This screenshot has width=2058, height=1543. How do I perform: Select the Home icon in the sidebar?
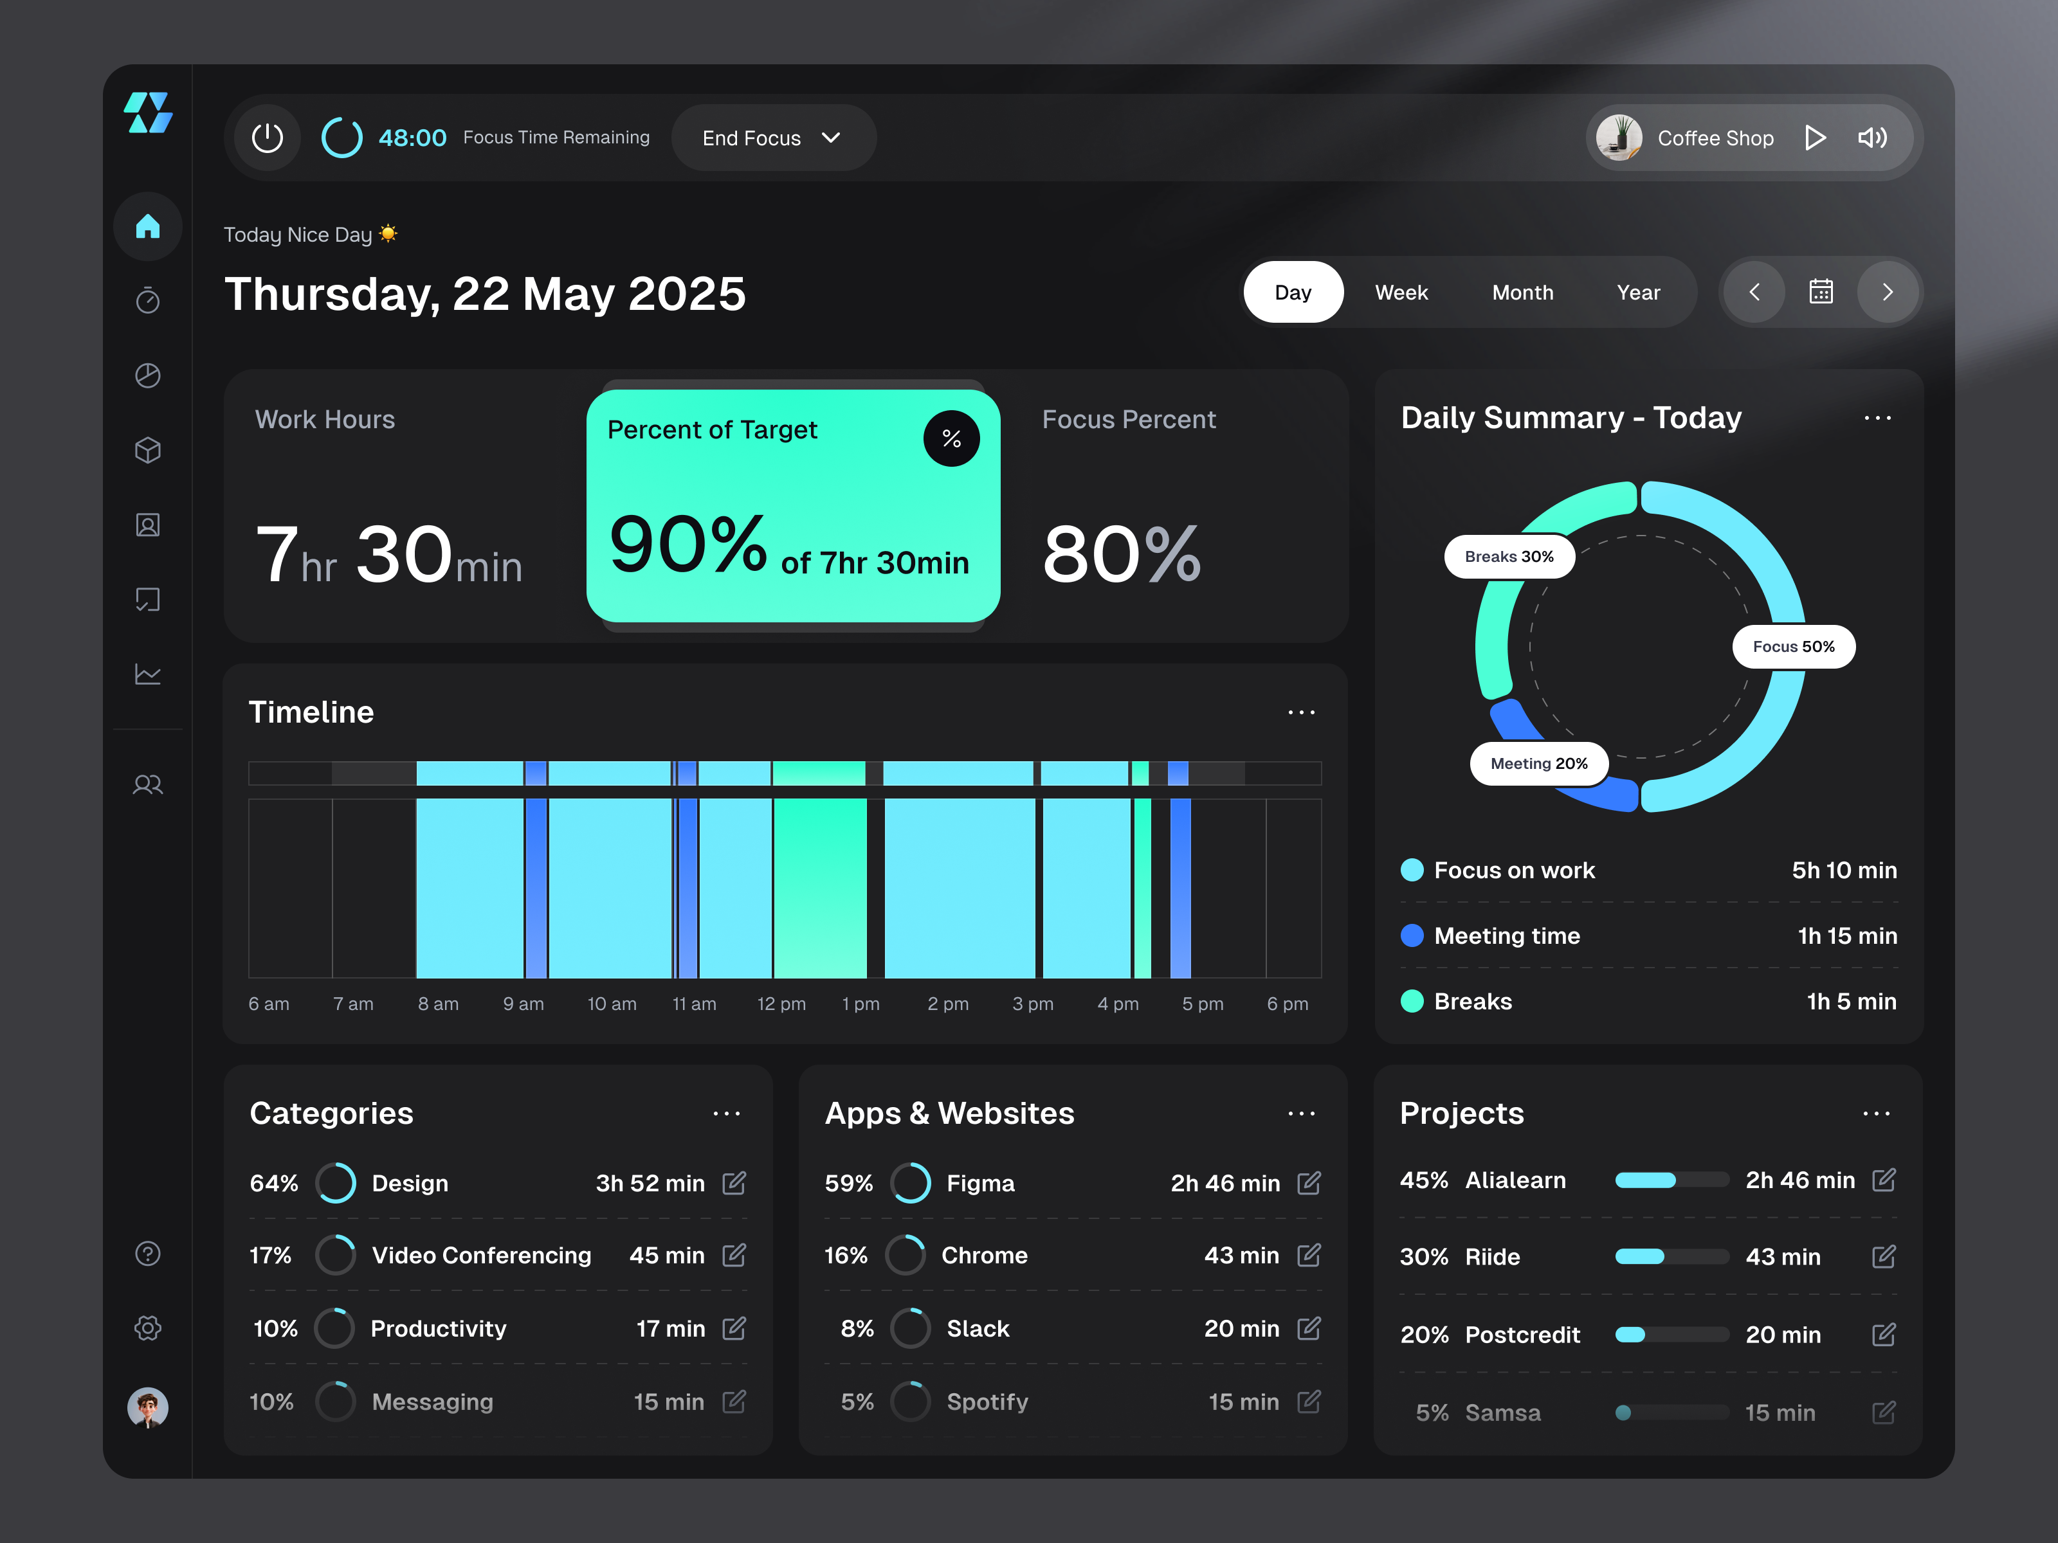click(x=148, y=226)
